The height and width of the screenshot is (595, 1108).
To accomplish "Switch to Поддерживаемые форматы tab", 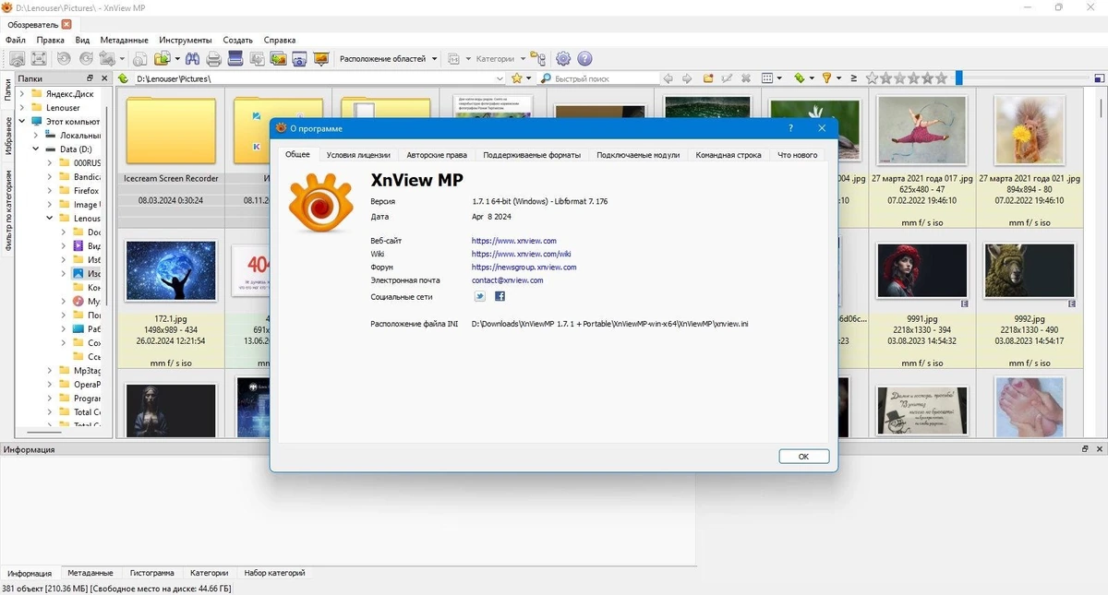I will [x=532, y=155].
